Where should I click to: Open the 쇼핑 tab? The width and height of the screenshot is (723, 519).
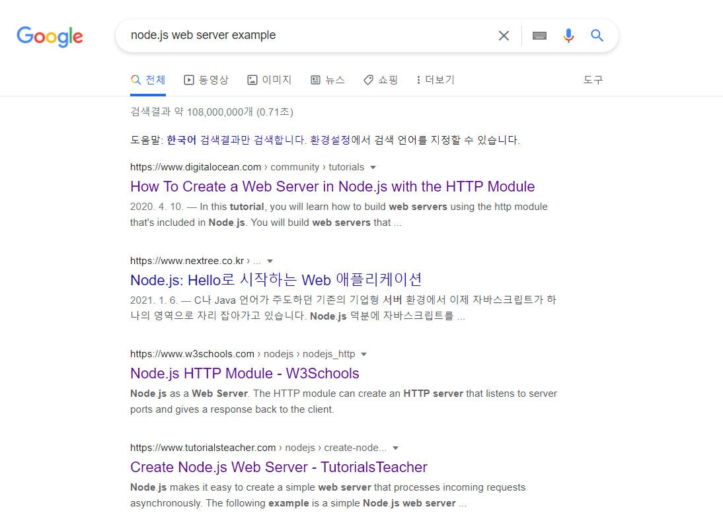(x=381, y=80)
